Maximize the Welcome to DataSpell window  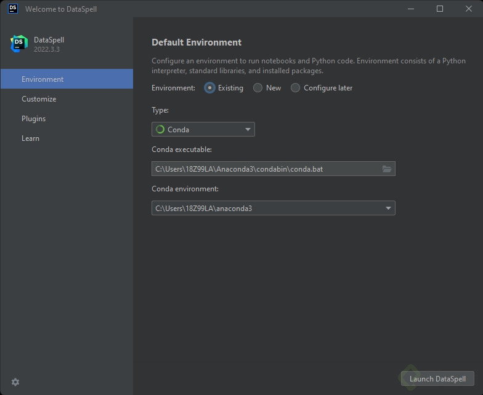pos(440,9)
